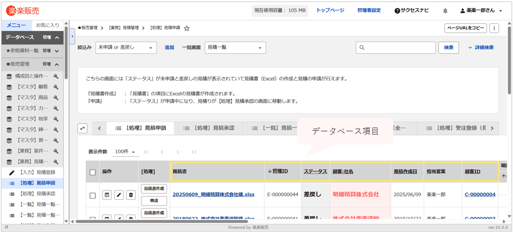Expand the ★参照資料一覧 section
The height and width of the screenshot is (232, 513).
(x=57, y=51)
